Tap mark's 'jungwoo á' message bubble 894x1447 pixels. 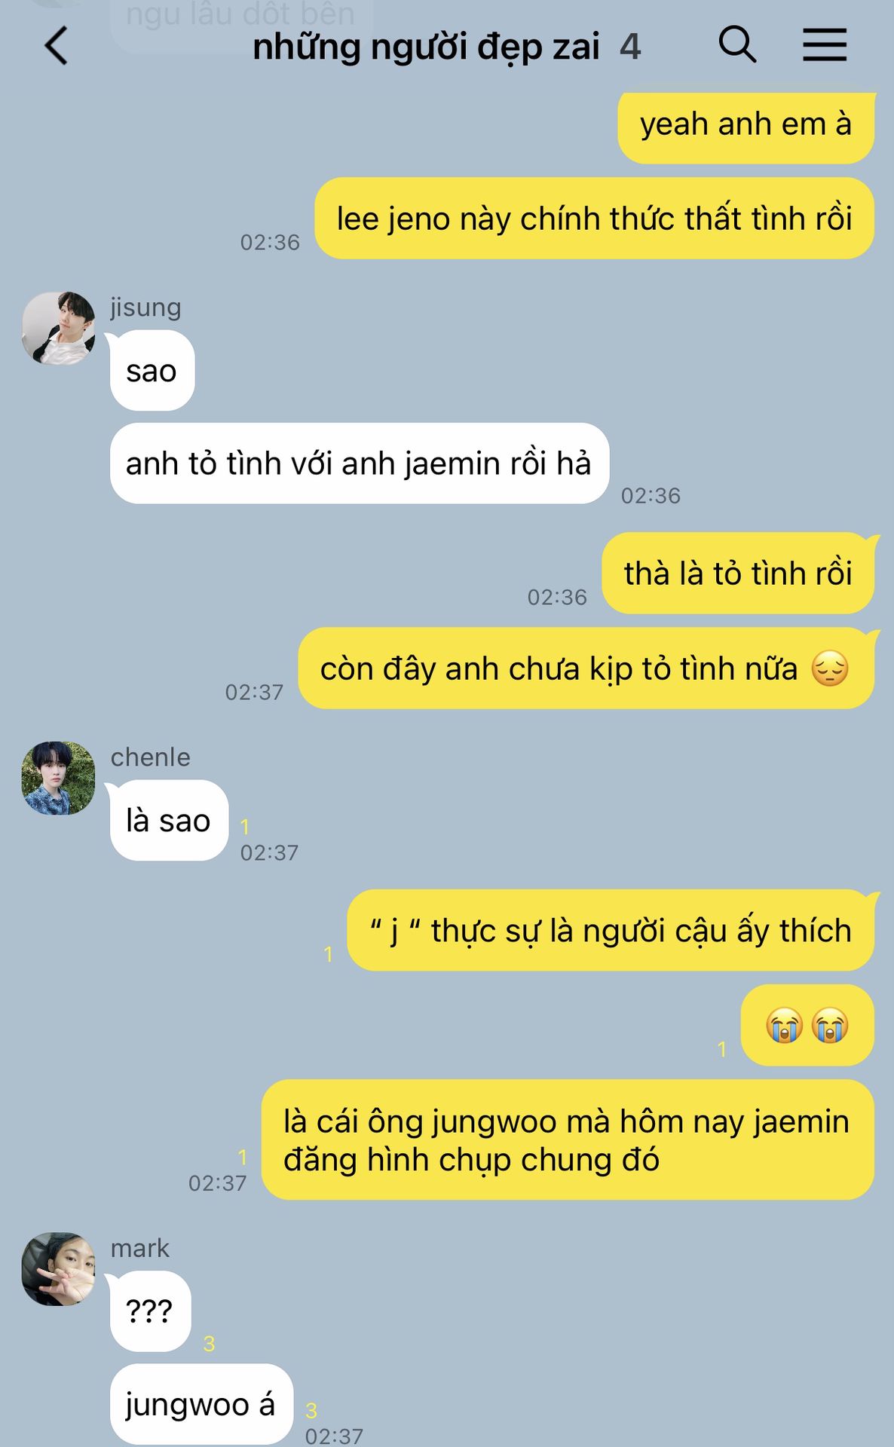pyautogui.click(x=201, y=1405)
